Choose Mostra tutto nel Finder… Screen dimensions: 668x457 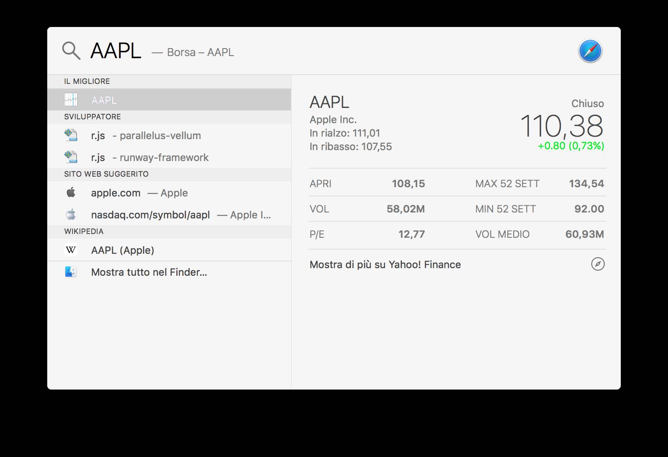tap(169, 272)
